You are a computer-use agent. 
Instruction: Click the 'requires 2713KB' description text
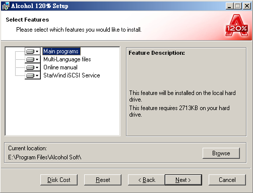pos(179,111)
